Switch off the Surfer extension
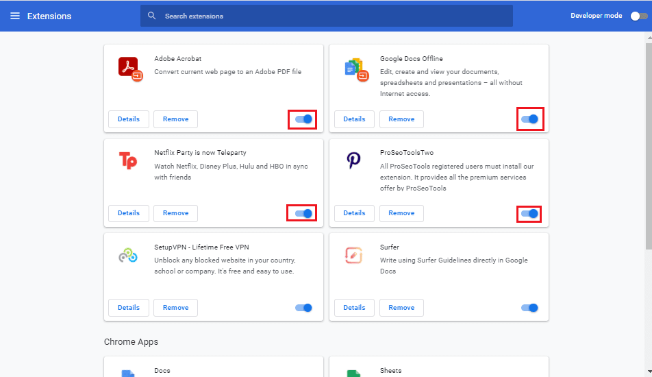The height and width of the screenshot is (377, 652). [x=529, y=308]
